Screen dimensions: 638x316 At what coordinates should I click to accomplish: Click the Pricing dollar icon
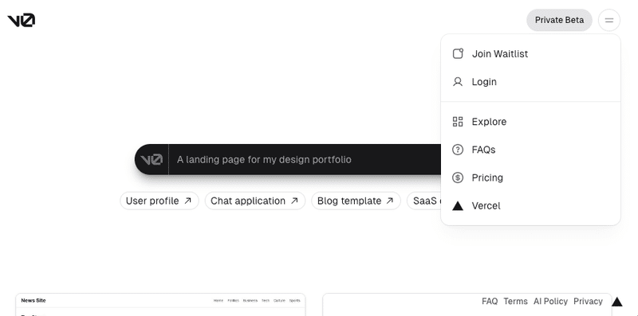[x=458, y=178]
